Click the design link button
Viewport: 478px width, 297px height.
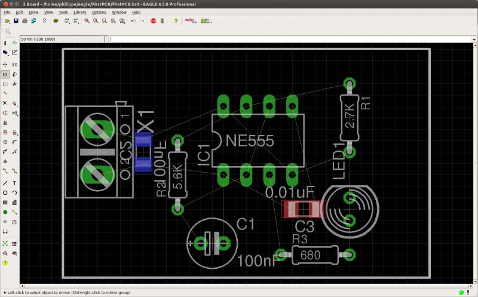click(191, 21)
